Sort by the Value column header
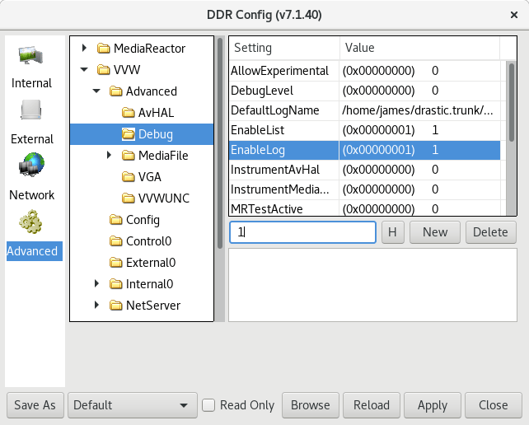This screenshot has height=425, width=529. [419, 48]
